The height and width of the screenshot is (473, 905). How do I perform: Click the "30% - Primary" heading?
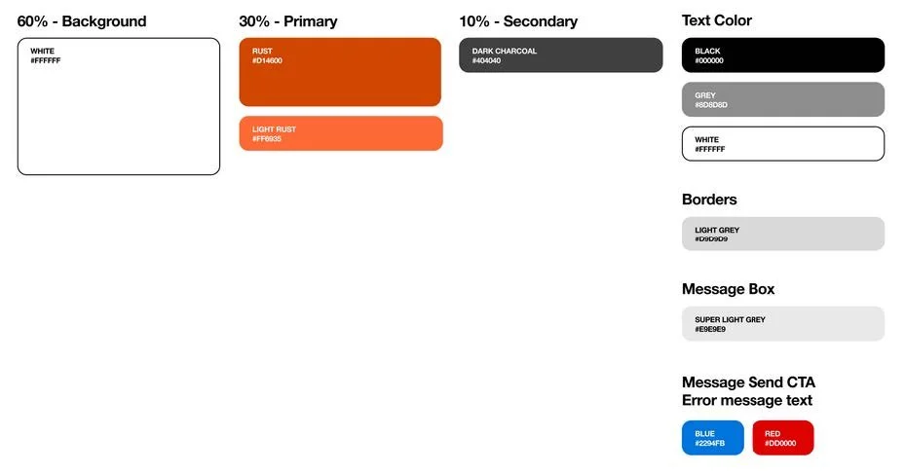(288, 21)
